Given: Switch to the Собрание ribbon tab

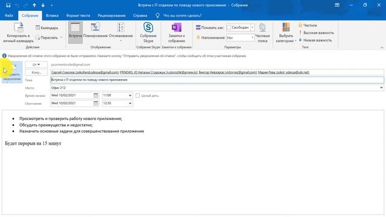Looking at the screenshot, I should pos(30,16).
